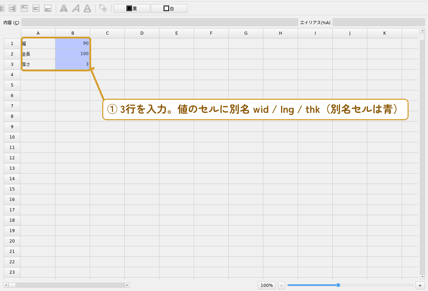Align cell content to bottom vertically
Viewport: 428px width, 291px height.
click(48, 8)
